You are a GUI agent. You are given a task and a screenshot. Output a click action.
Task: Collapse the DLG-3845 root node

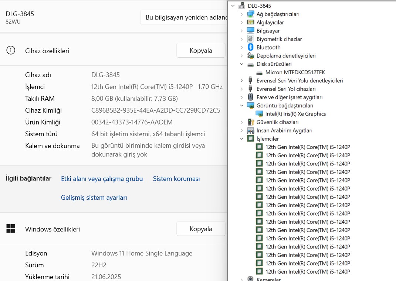(x=233, y=6)
